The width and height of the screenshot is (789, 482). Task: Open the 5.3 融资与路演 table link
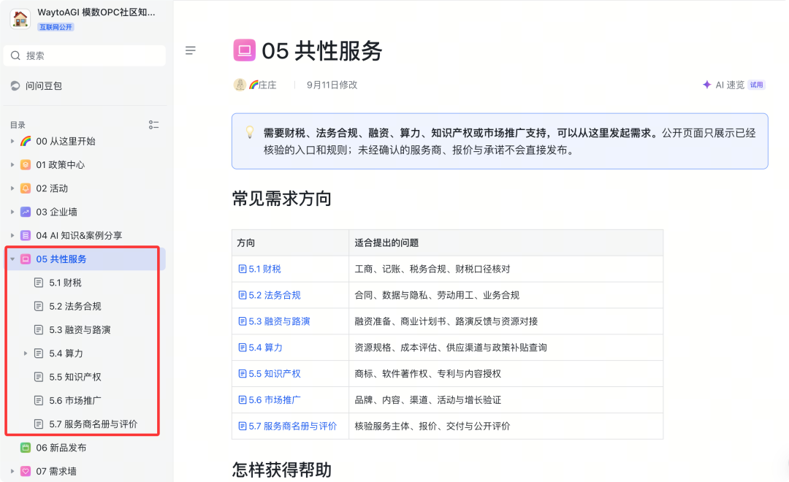click(274, 321)
